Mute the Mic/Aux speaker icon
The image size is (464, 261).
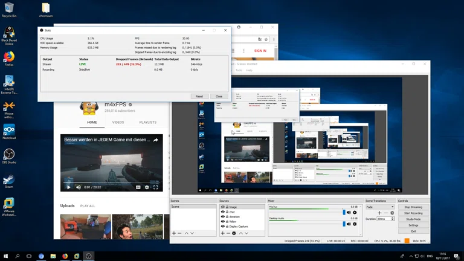(349, 213)
